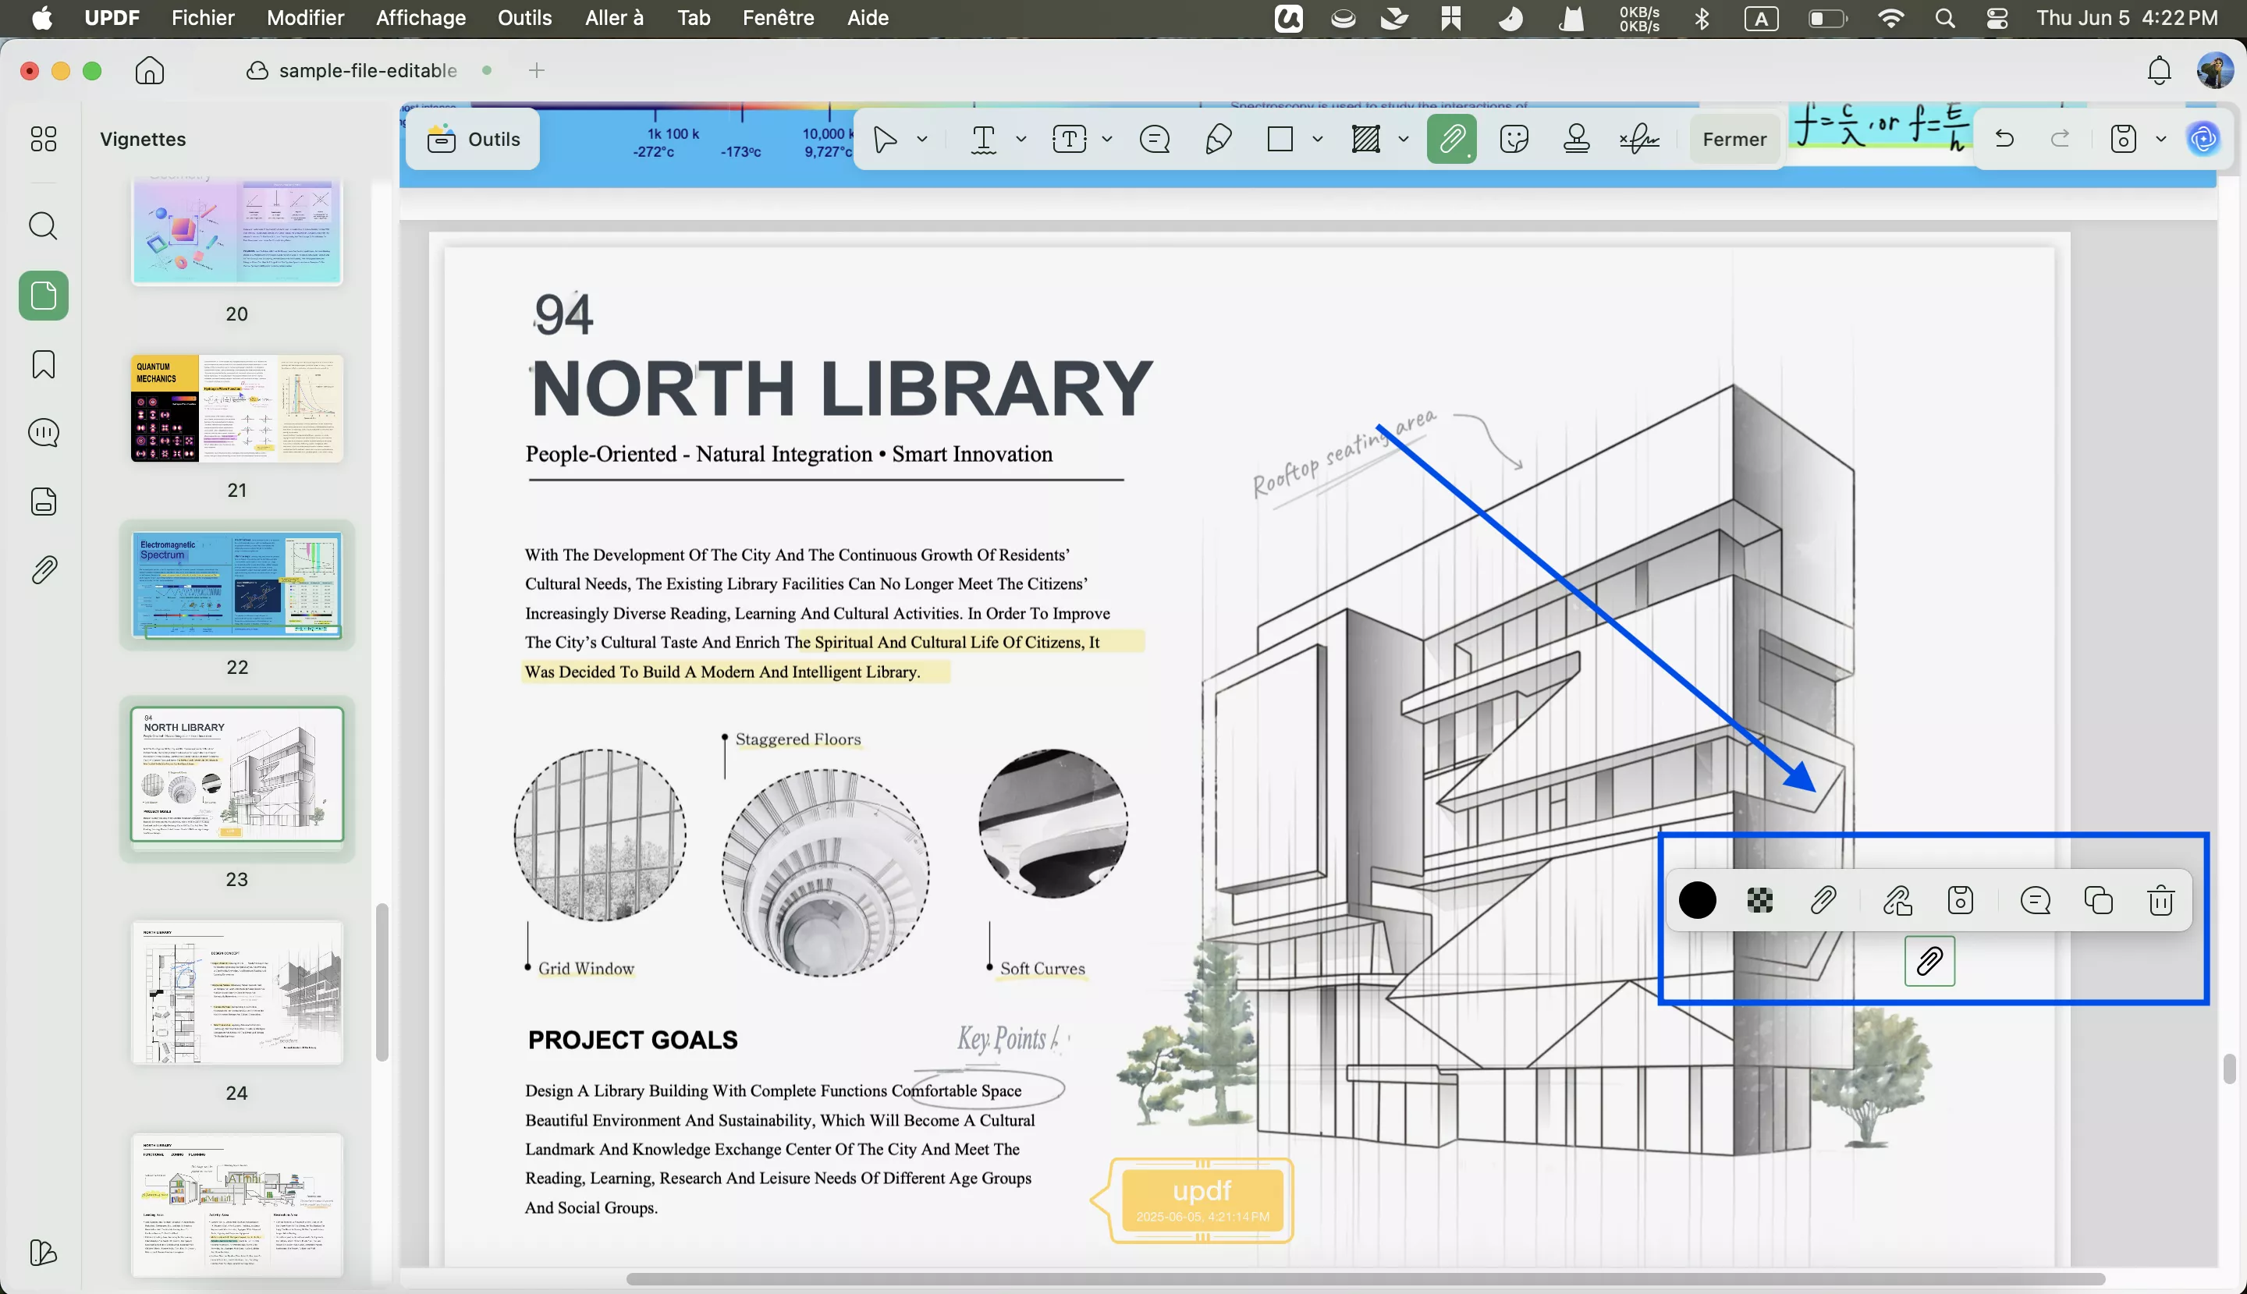Open notifications bell
Viewport: 2247px width, 1294px height.
(x=2159, y=70)
